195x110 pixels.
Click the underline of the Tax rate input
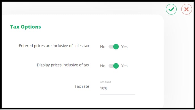tap(118, 94)
